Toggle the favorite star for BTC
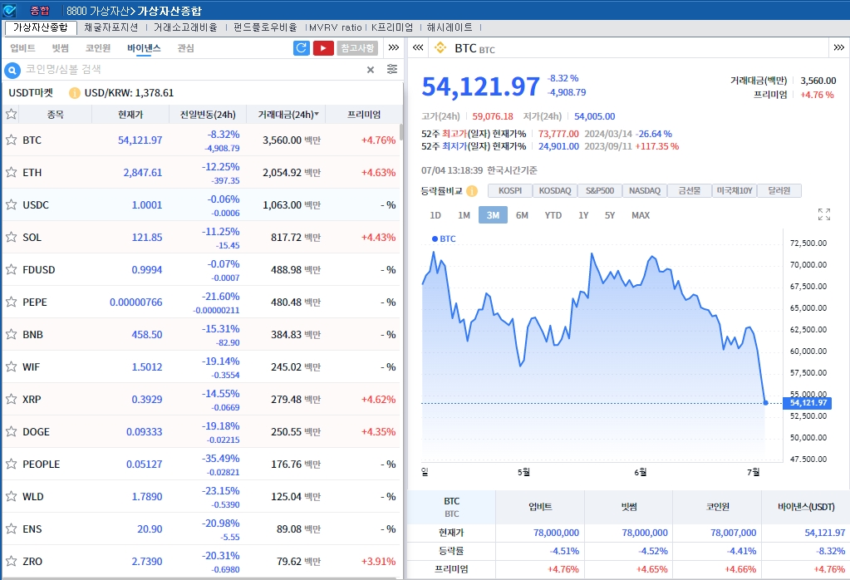 pyautogui.click(x=12, y=140)
